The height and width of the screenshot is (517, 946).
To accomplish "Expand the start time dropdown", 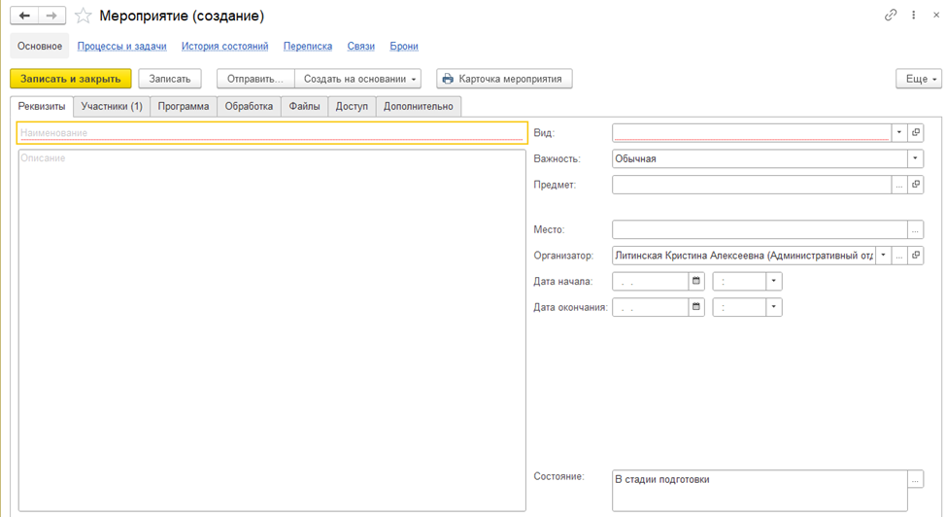I will 773,282.
